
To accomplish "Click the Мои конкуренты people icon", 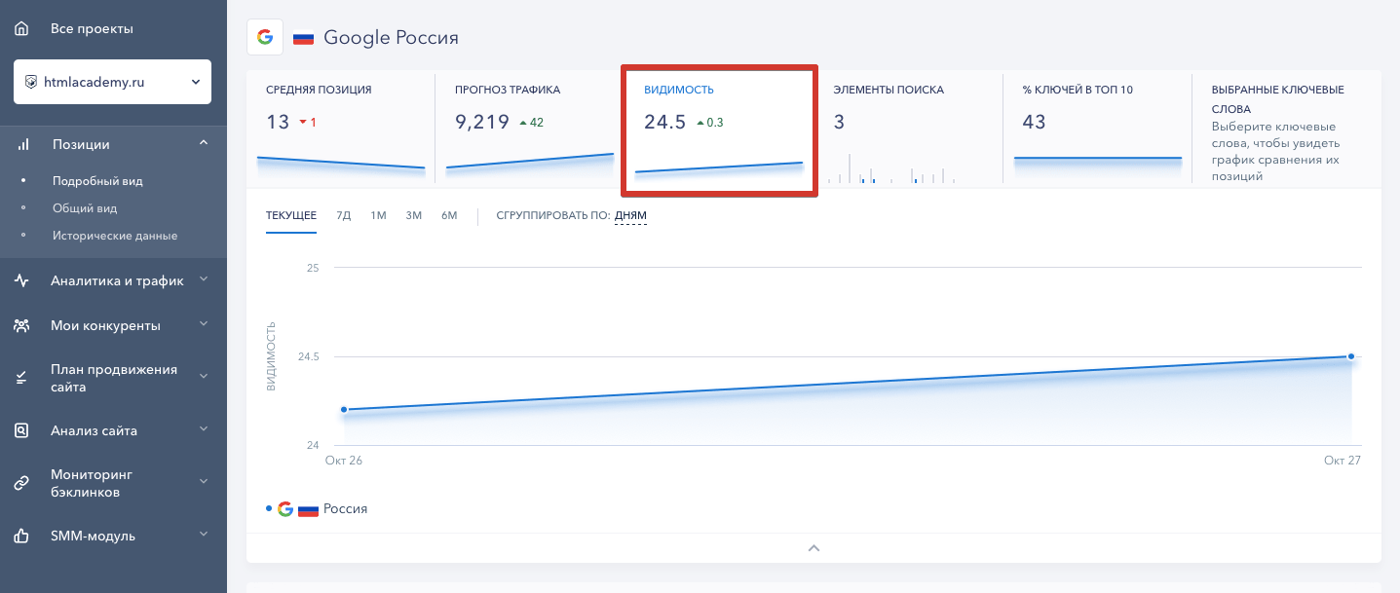I will click(x=21, y=325).
